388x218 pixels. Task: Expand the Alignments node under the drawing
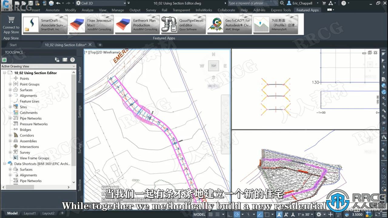pyautogui.click(x=10, y=96)
